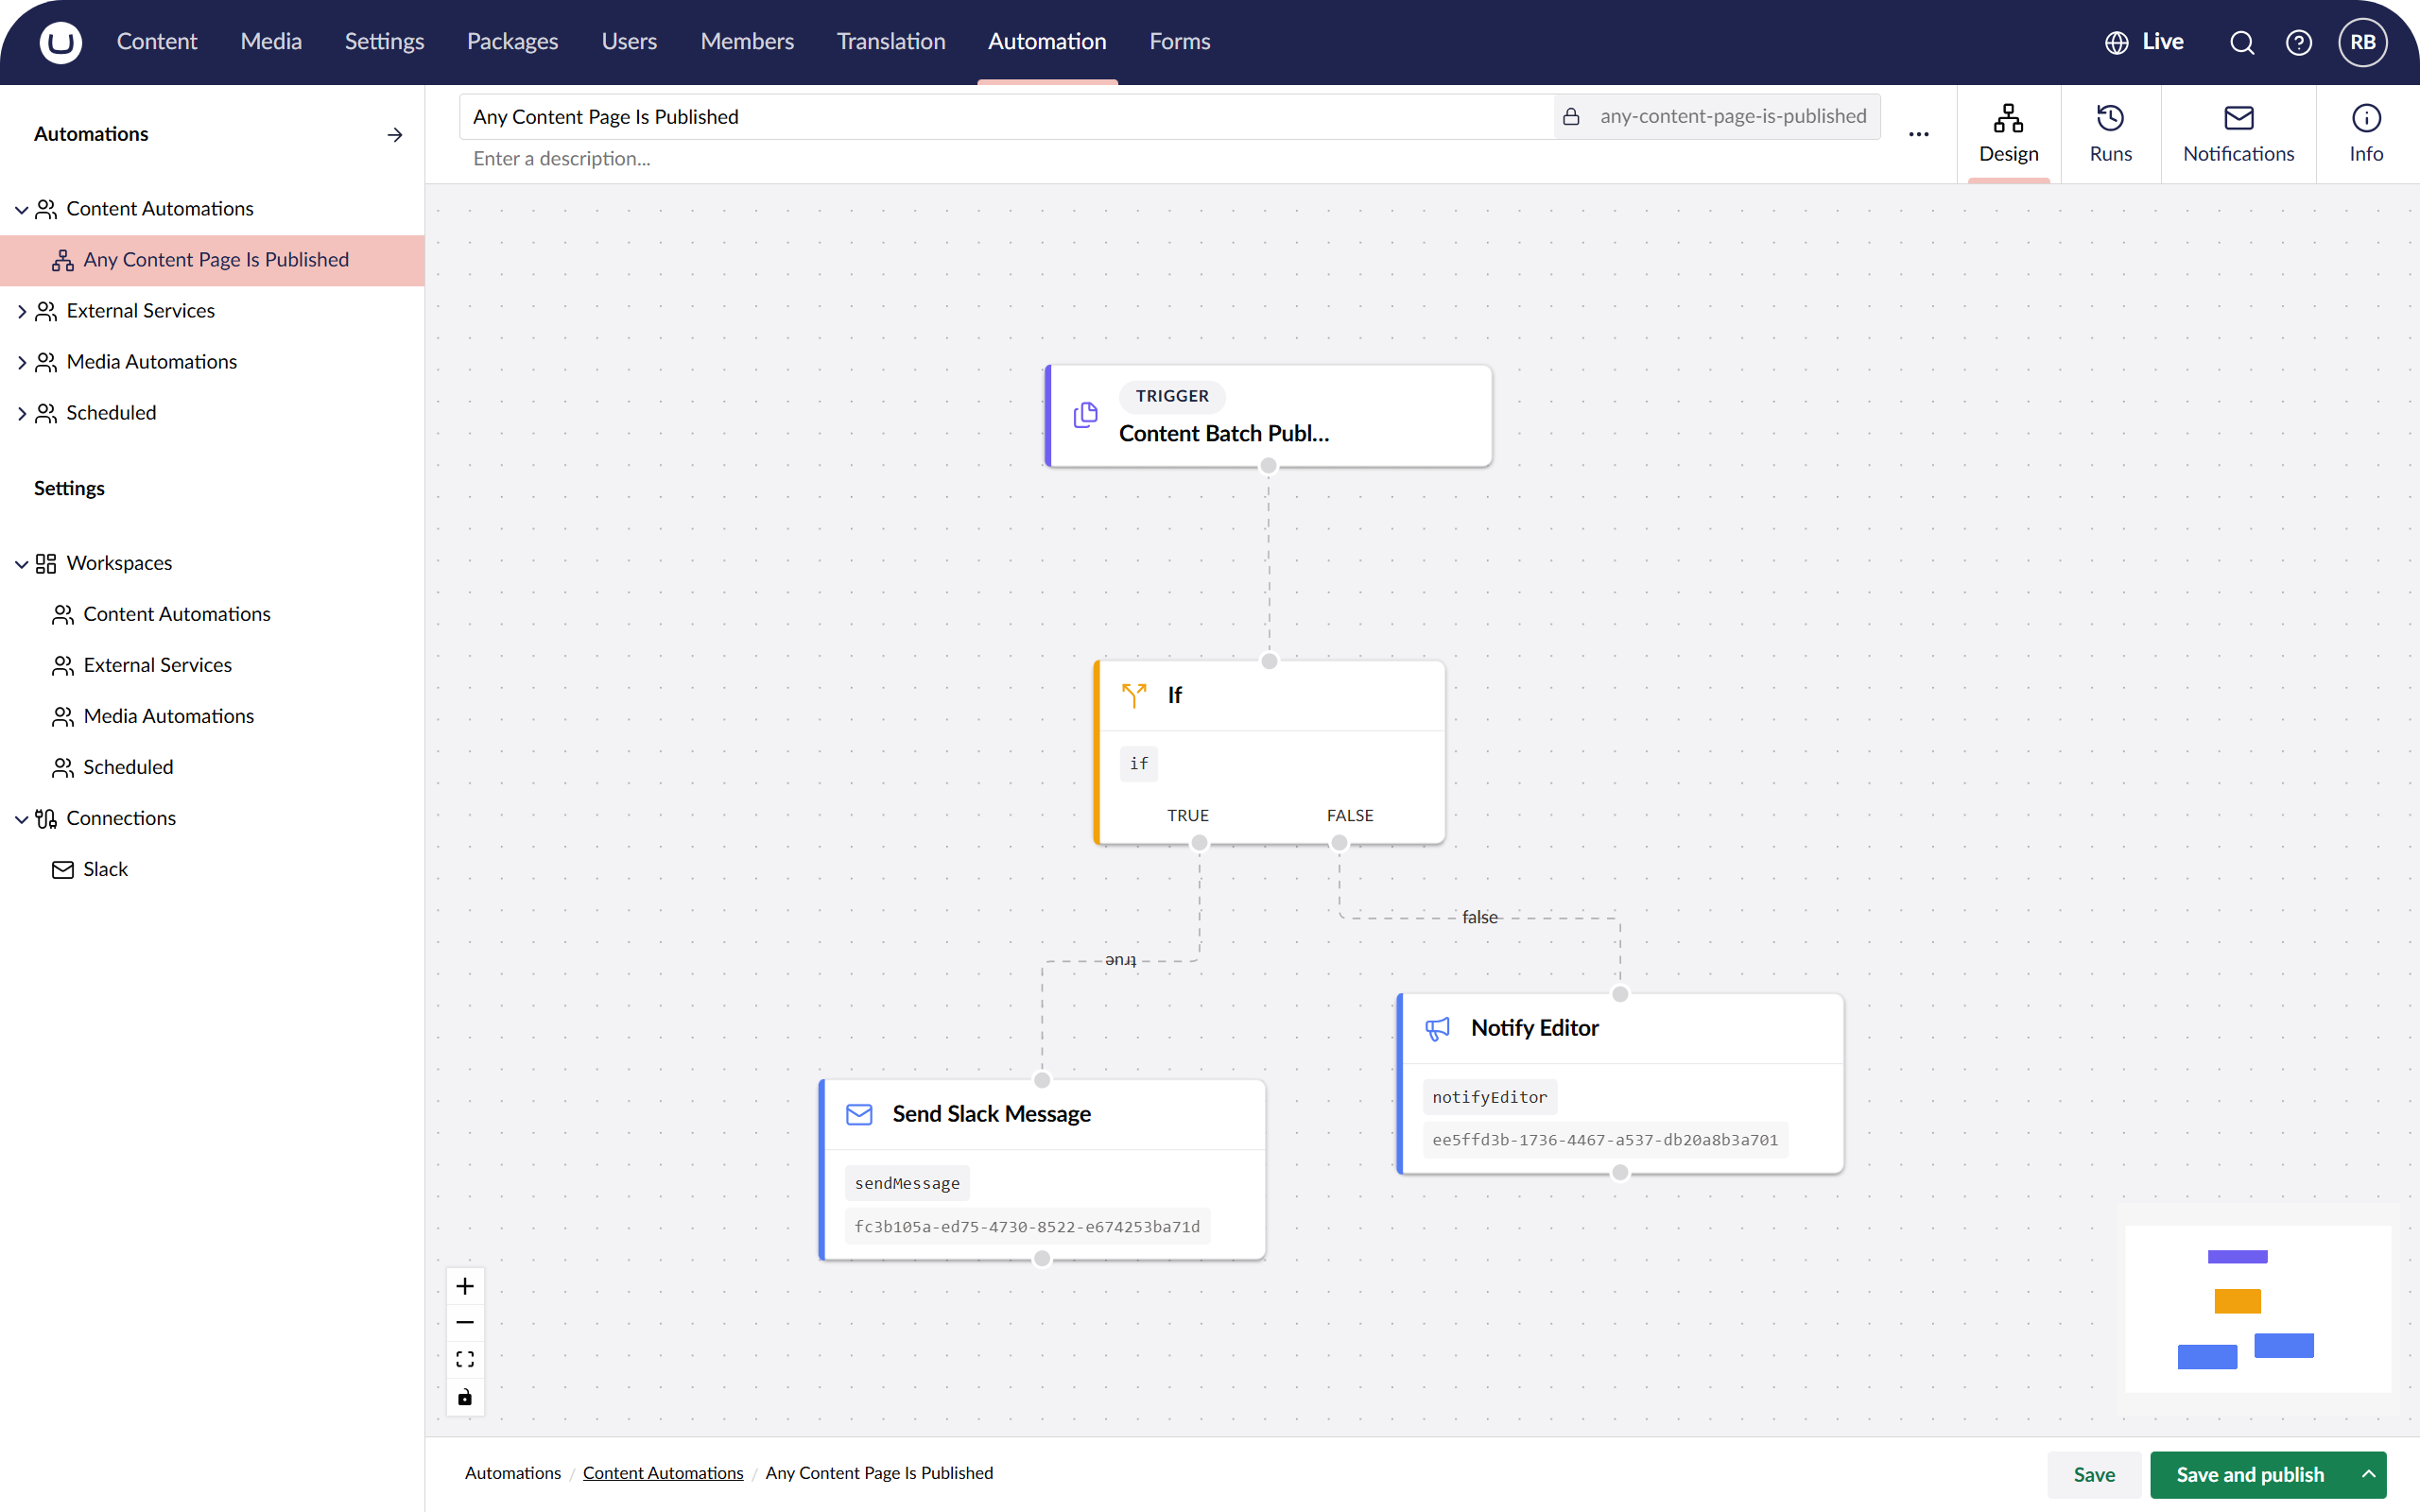2420x1512 pixels.
Task: Open the Forms section
Action: (x=1179, y=42)
